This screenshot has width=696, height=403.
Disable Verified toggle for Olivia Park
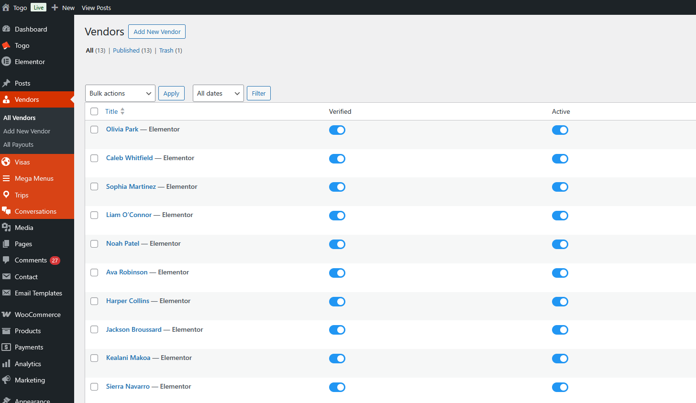(x=337, y=130)
